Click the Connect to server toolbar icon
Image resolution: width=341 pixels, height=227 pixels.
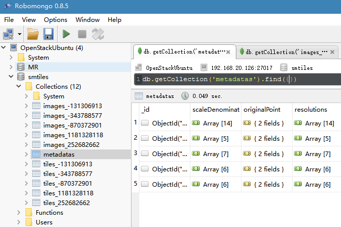pos(8,34)
